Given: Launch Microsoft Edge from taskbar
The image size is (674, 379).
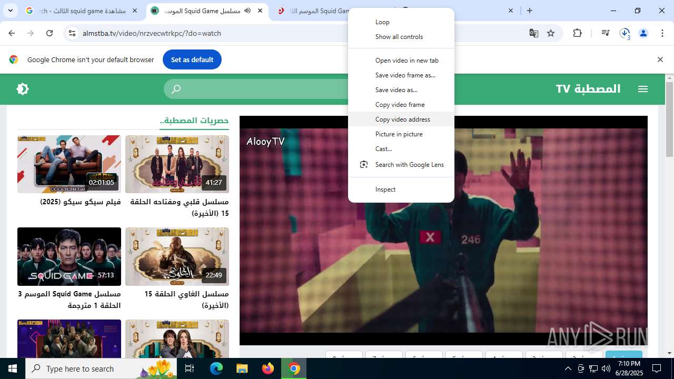Looking at the screenshot, I should click(216, 368).
